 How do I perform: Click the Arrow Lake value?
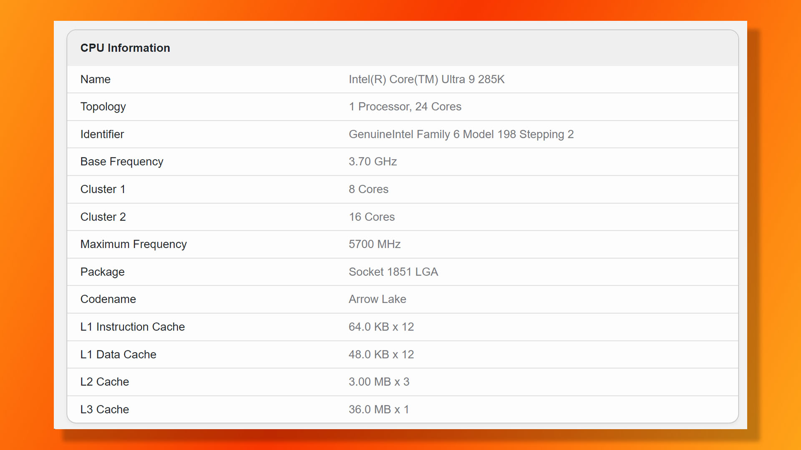coord(378,299)
